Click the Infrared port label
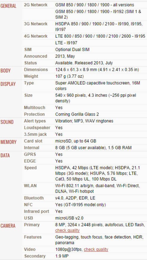The width and height of the screenshot is (147, 260). [x=36, y=211]
